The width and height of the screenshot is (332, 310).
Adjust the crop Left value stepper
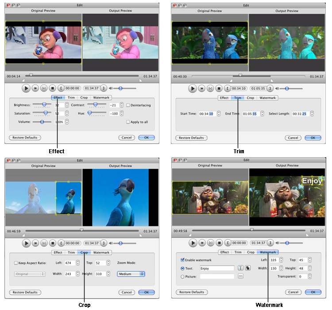point(78,263)
